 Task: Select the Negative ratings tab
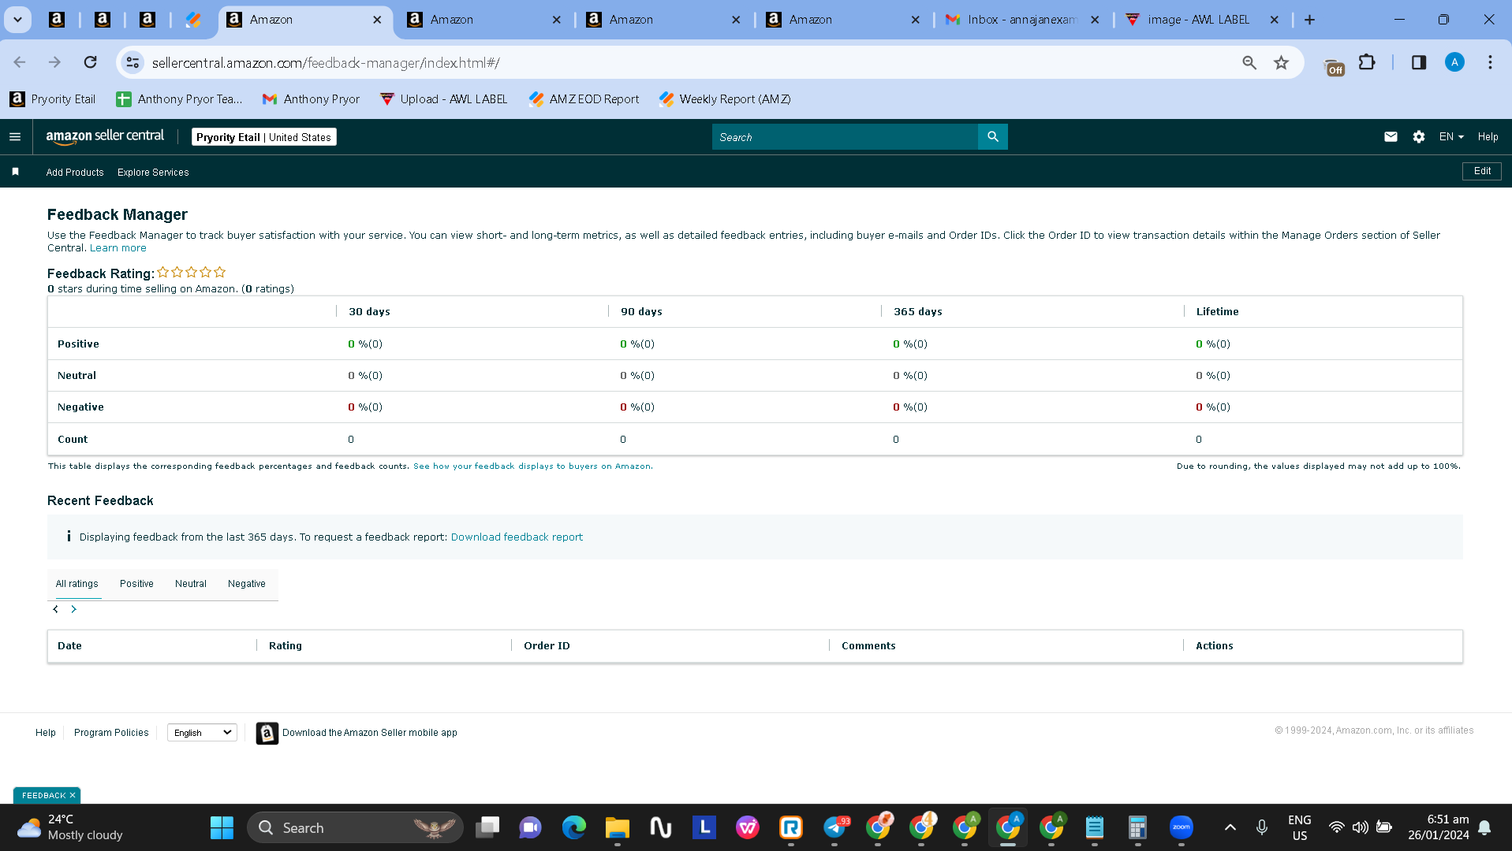(247, 584)
